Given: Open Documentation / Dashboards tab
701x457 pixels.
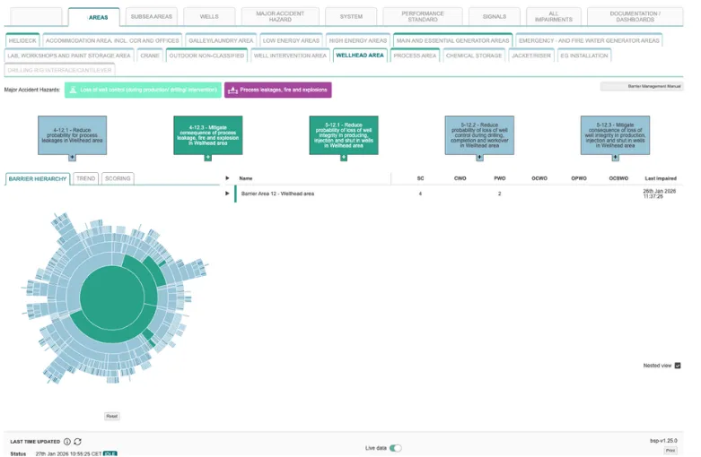Looking at the screenshot, I should 635,16.
